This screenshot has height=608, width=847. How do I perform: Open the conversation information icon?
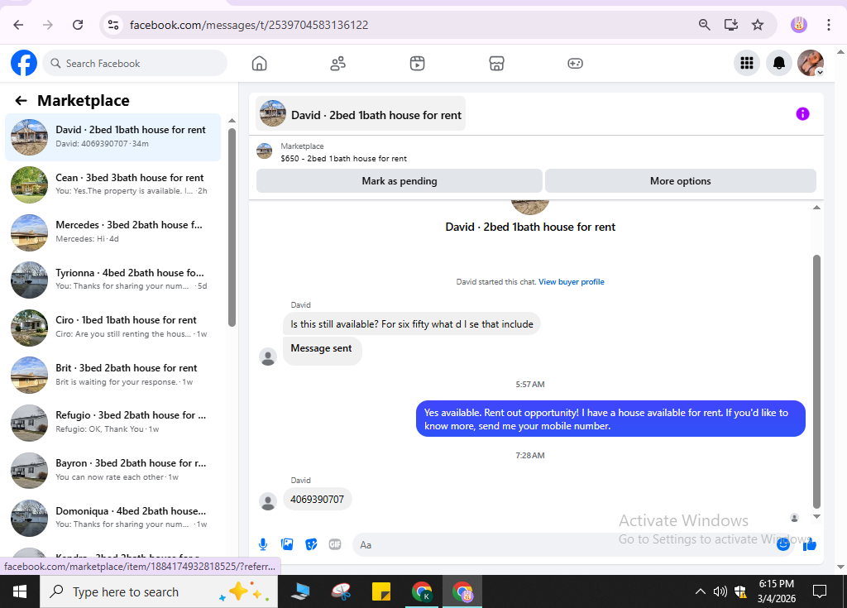(802, 113)
